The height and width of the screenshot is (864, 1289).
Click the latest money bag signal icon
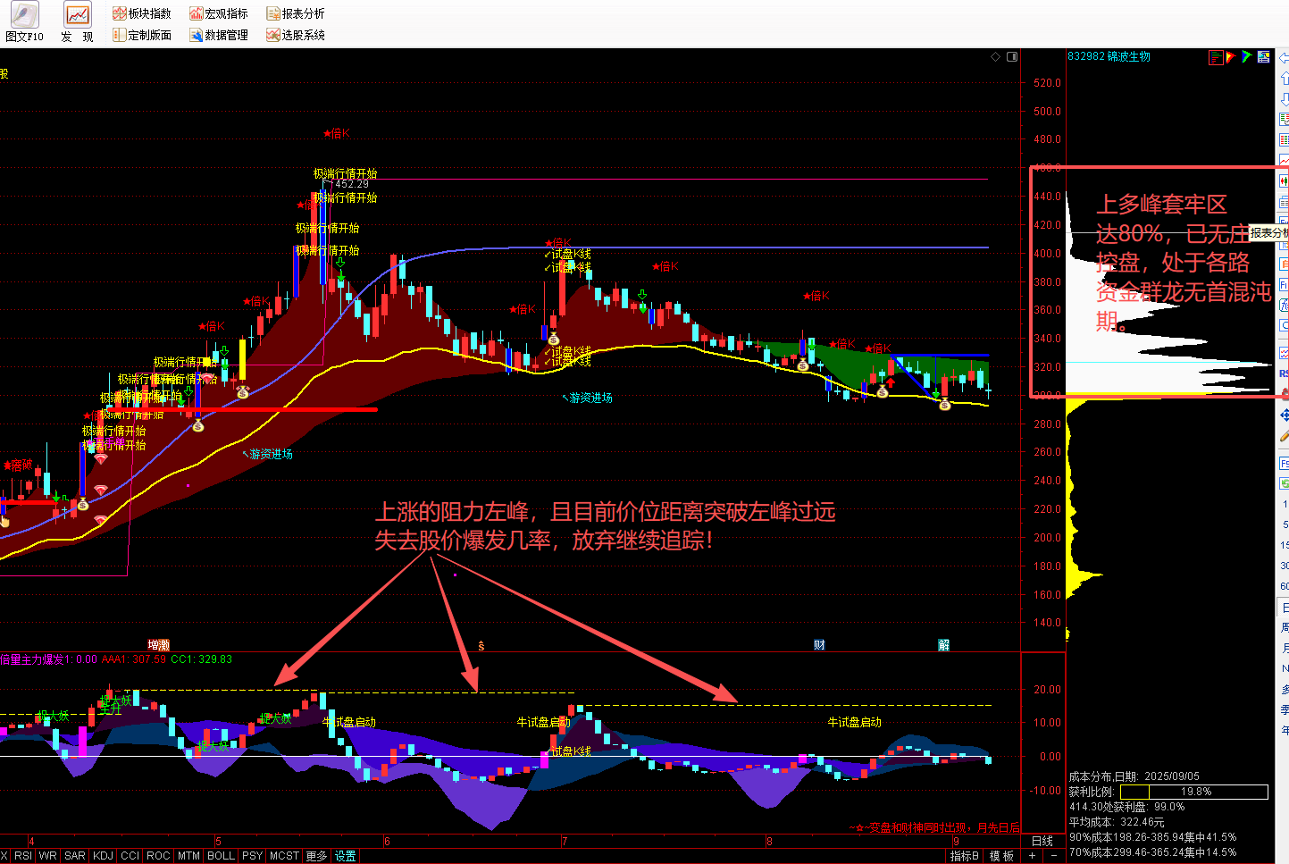pos(944,404)
